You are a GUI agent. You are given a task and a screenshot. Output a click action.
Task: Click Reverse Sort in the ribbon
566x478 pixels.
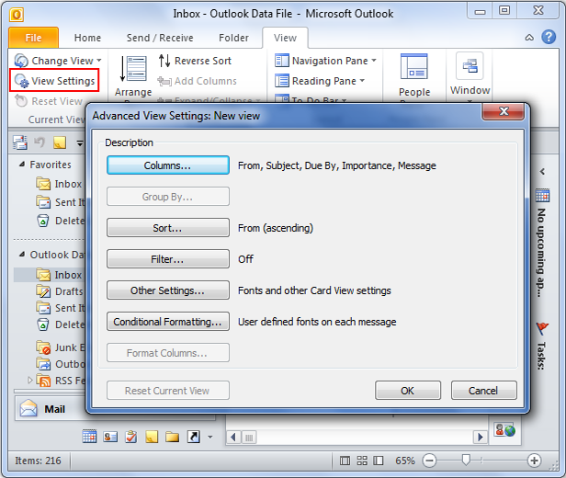coord(195,61)
